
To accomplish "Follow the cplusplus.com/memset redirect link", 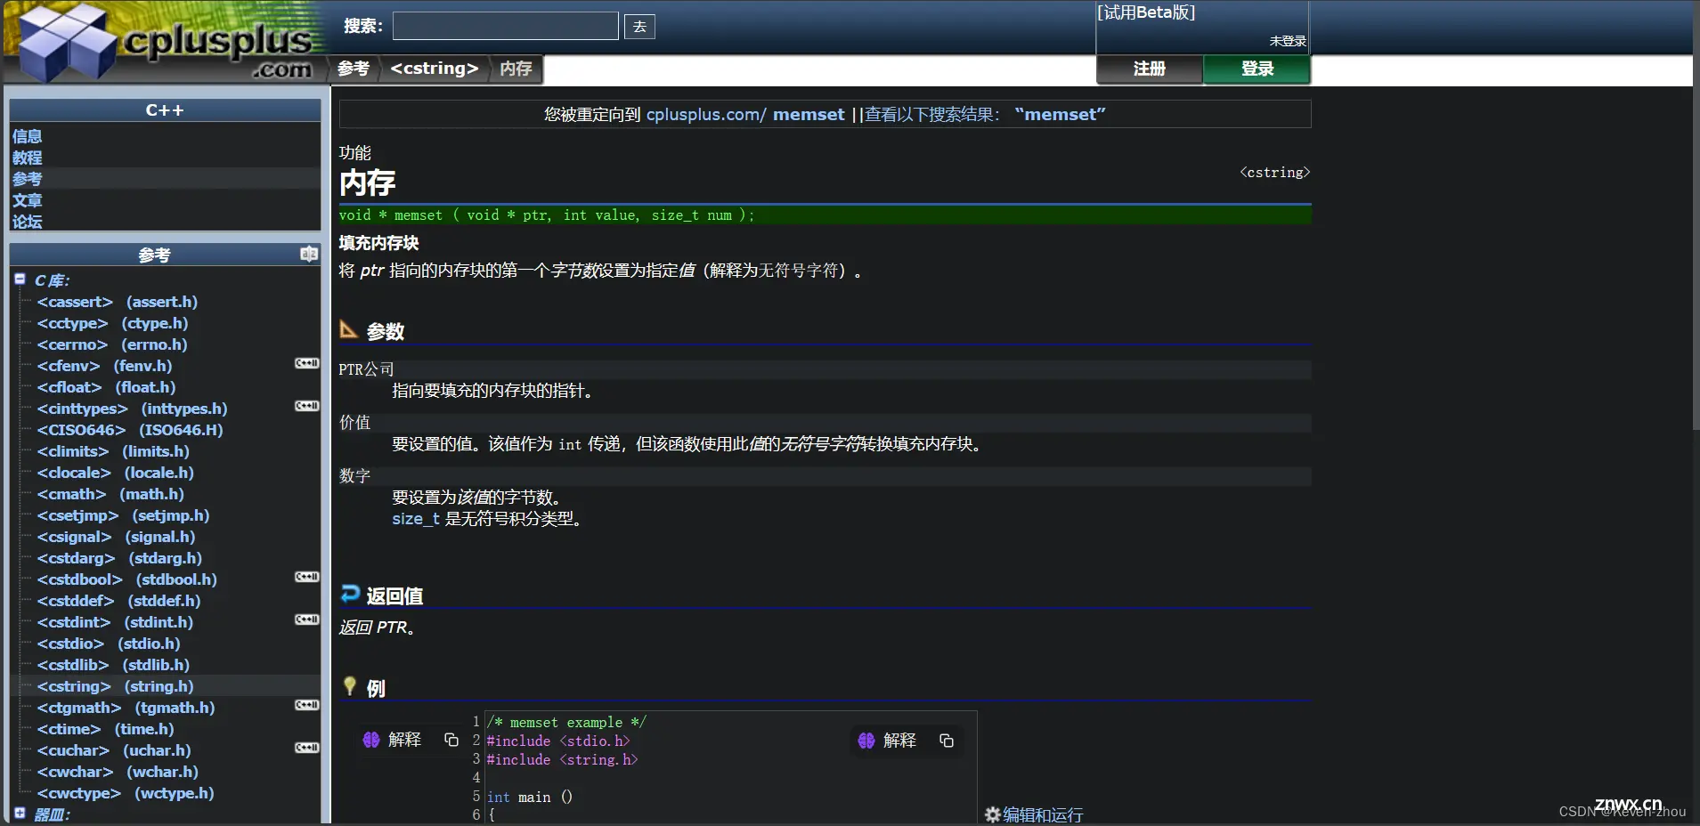I will pyautogui.click(x=745, y=114).
